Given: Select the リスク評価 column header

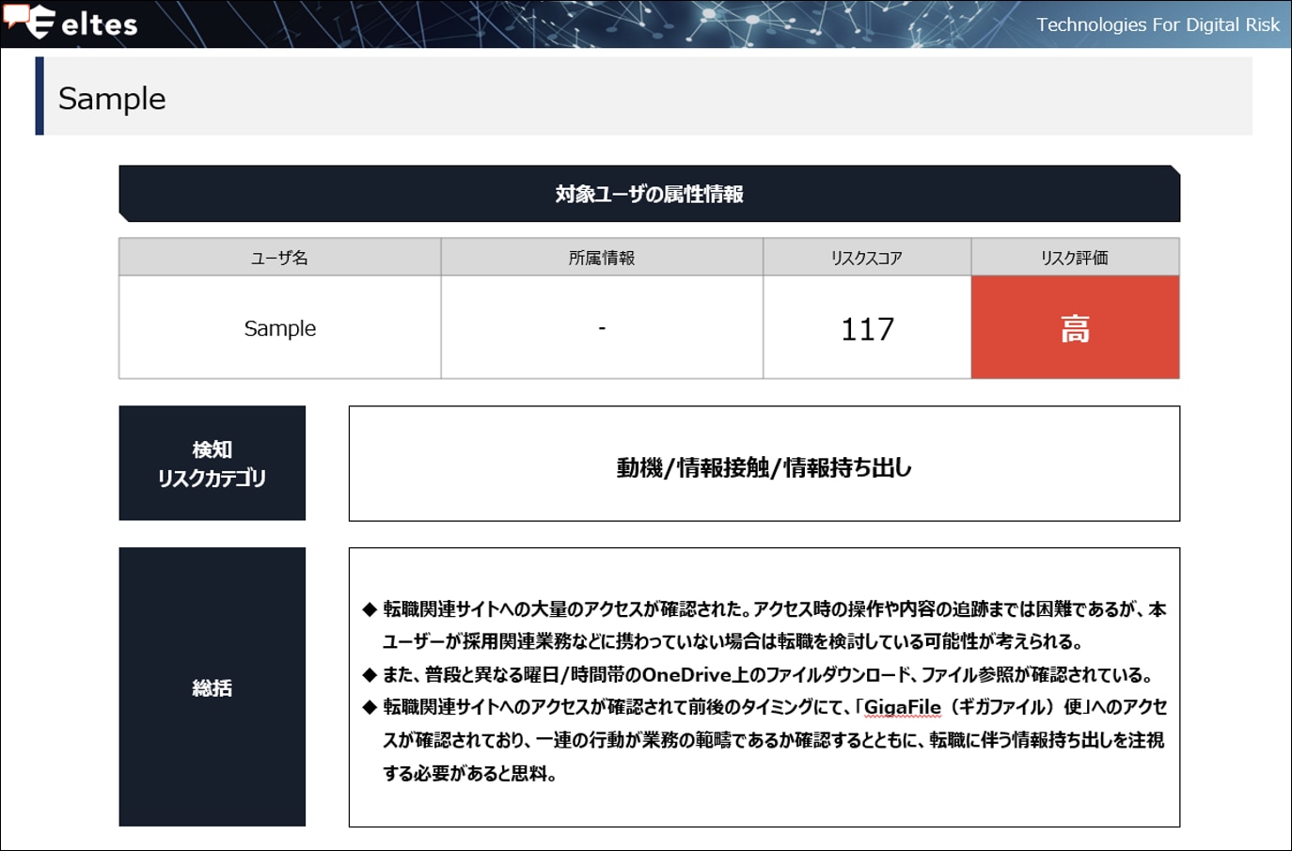Looking at the screenshot, I should click(x=1075, y=258).
